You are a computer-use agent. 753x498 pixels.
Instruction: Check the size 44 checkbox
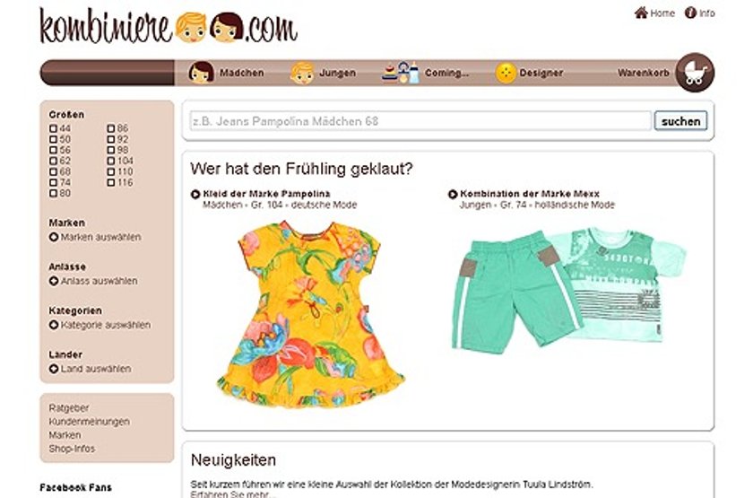53,128
